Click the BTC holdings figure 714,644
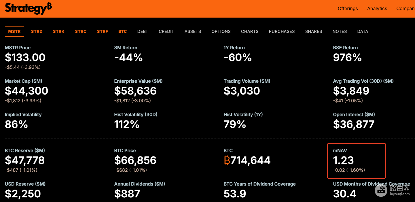 coord(247,161)
